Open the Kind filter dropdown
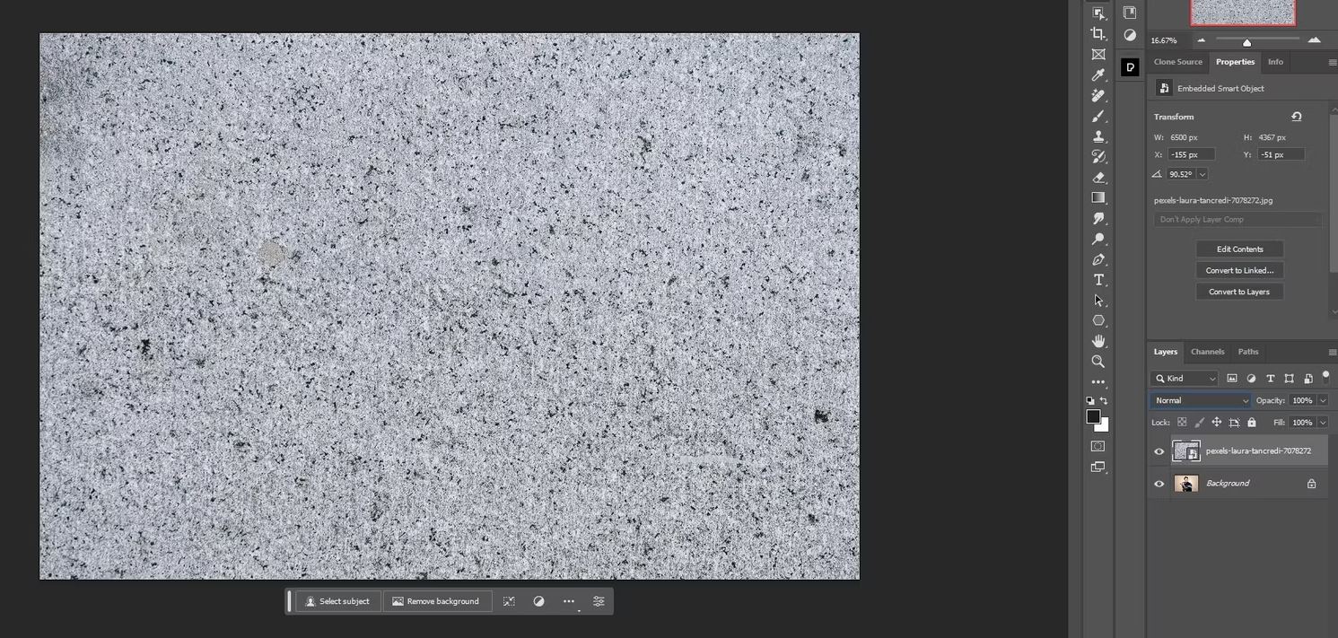The width and height of the screenshot is (1338, 638). (x=1185, y=379)
